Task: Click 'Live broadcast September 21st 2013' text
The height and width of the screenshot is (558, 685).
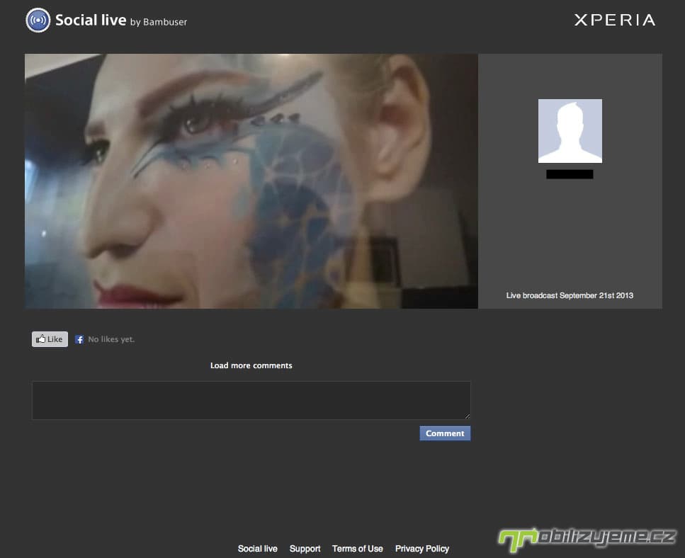Action: pyautogui.click(x=570, y=295)
